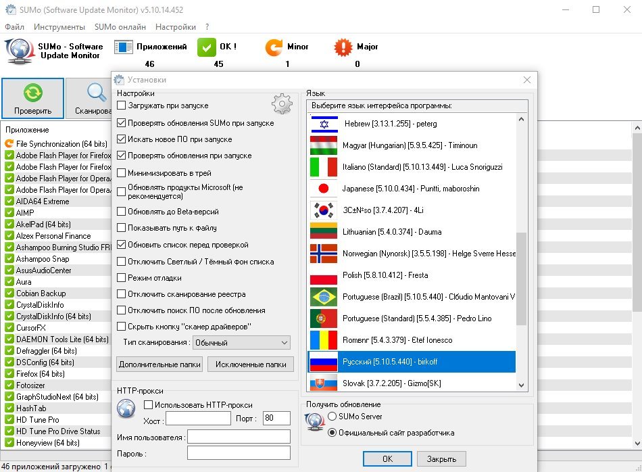Click the Хост input field
642x472 pixels.
(x=198, y=419)
